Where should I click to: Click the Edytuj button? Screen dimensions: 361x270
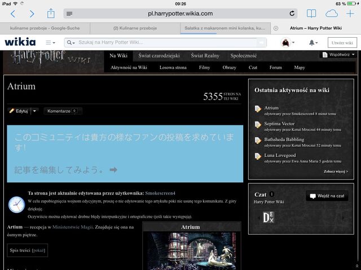[19, 111]
